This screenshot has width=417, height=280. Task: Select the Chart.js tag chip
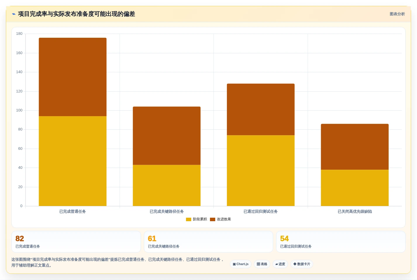[241, 264]
